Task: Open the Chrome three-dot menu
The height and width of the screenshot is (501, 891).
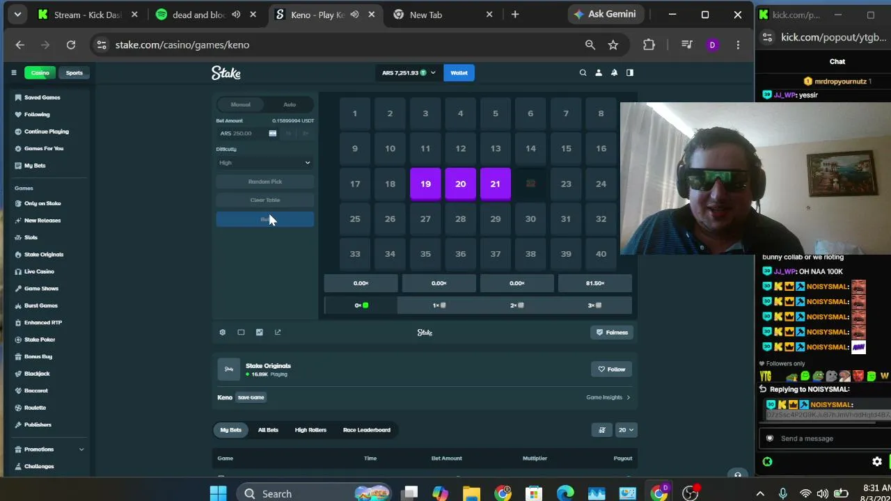Action: (738, 45)
